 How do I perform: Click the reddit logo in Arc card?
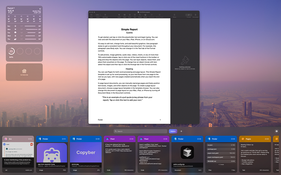(x=32, y=144)
